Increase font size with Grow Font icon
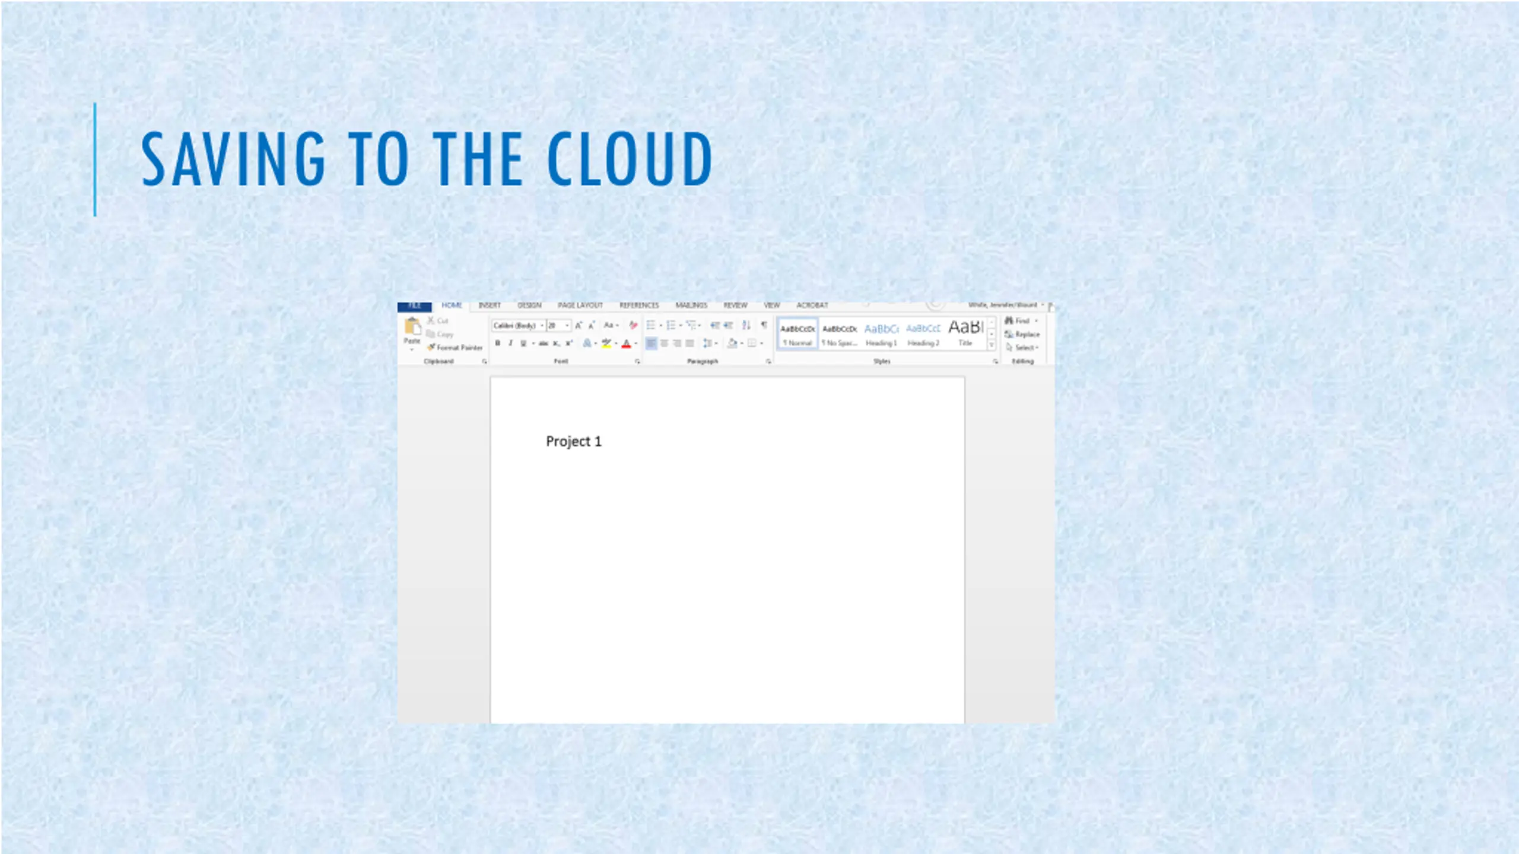 [579, 325]
